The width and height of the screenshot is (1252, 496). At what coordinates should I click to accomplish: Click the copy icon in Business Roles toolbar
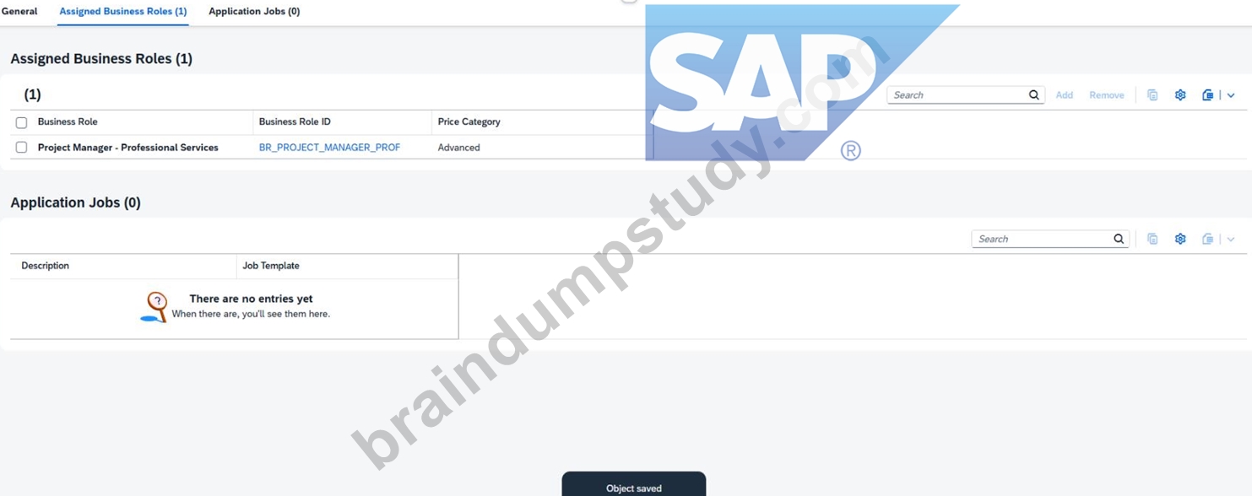[x=1152, y=95]
